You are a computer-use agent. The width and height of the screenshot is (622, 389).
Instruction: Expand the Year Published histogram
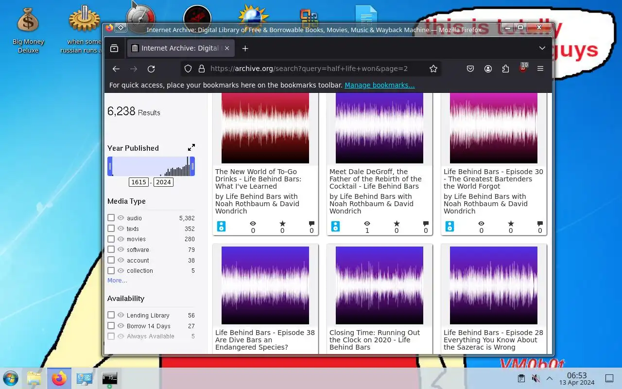[191, 147]
